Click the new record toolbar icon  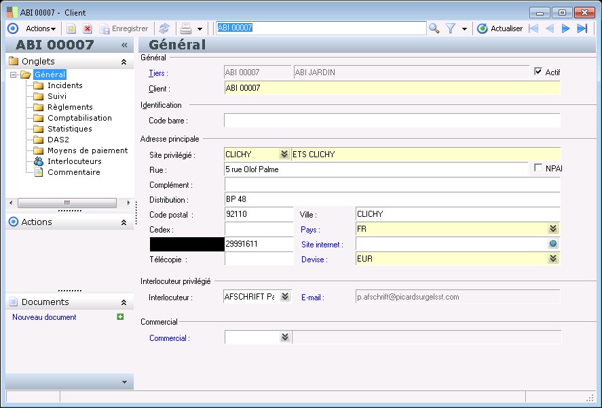[x=71, y=28]
